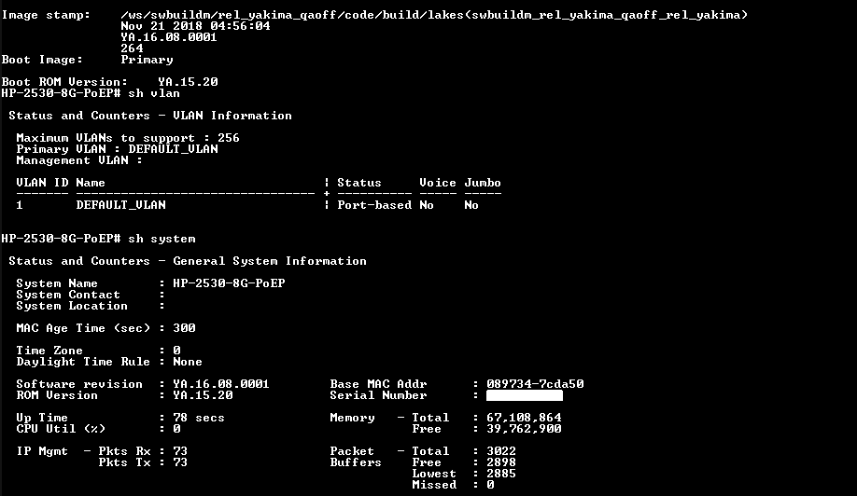Click the Maximum VLANs to support value 256
This screenshot has height=496, width=857.
[229, 138]
